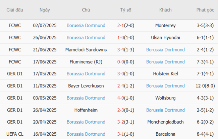The width and height of the screenshot is (218, 139).
Task: Click the "Giải đấu" column header
Action: point(15,10)
